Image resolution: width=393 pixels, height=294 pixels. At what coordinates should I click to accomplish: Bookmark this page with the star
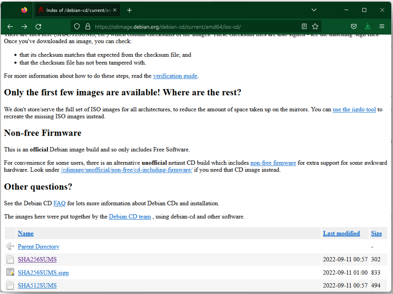[315, 26]
